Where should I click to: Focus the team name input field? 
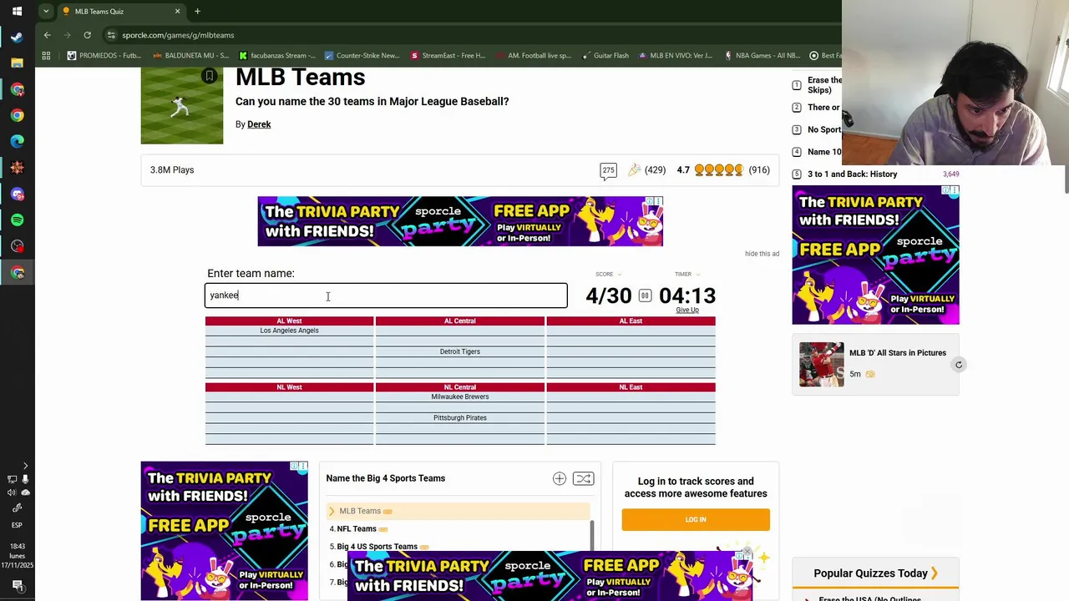click(386, 295)
